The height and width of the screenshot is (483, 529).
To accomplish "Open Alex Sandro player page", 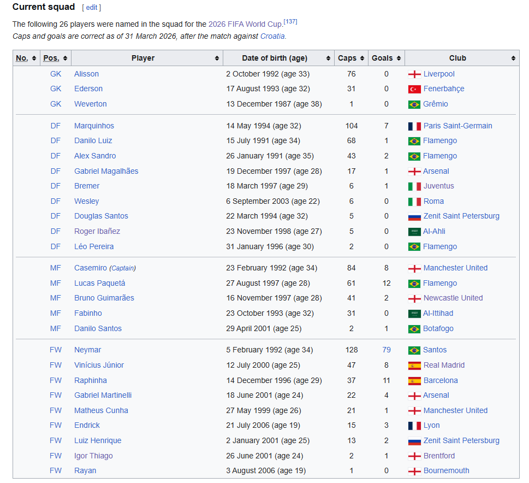I will coord(95,156).
